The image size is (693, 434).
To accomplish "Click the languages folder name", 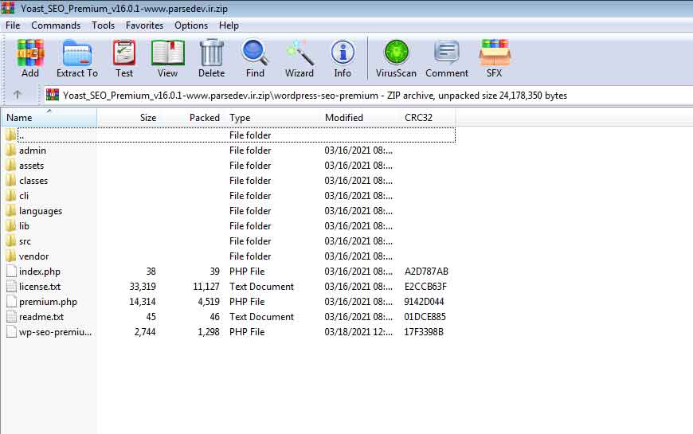I will pyautogui.click(x=41, y=211).
